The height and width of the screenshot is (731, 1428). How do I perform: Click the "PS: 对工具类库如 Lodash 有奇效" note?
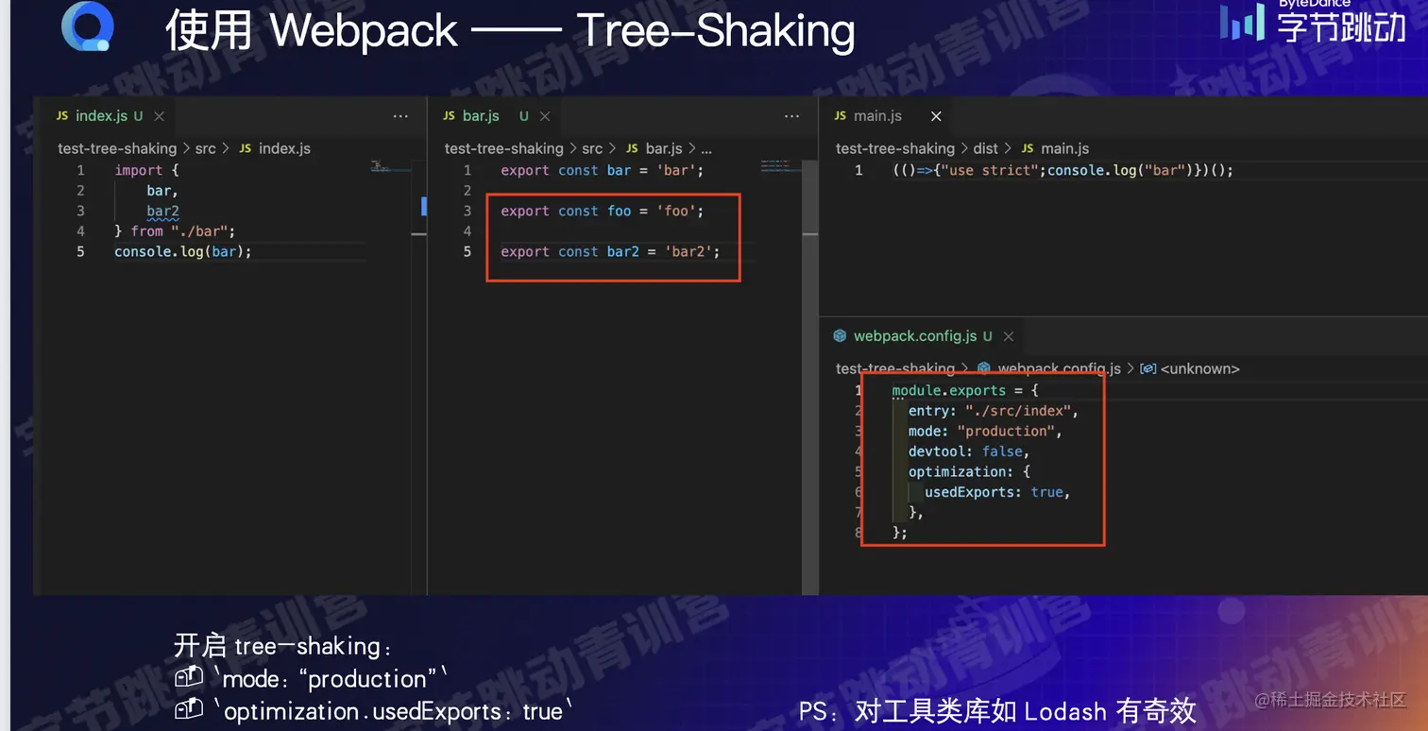tap(997, 710)
